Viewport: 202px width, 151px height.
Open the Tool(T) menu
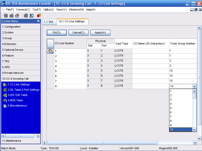(37, 10)
